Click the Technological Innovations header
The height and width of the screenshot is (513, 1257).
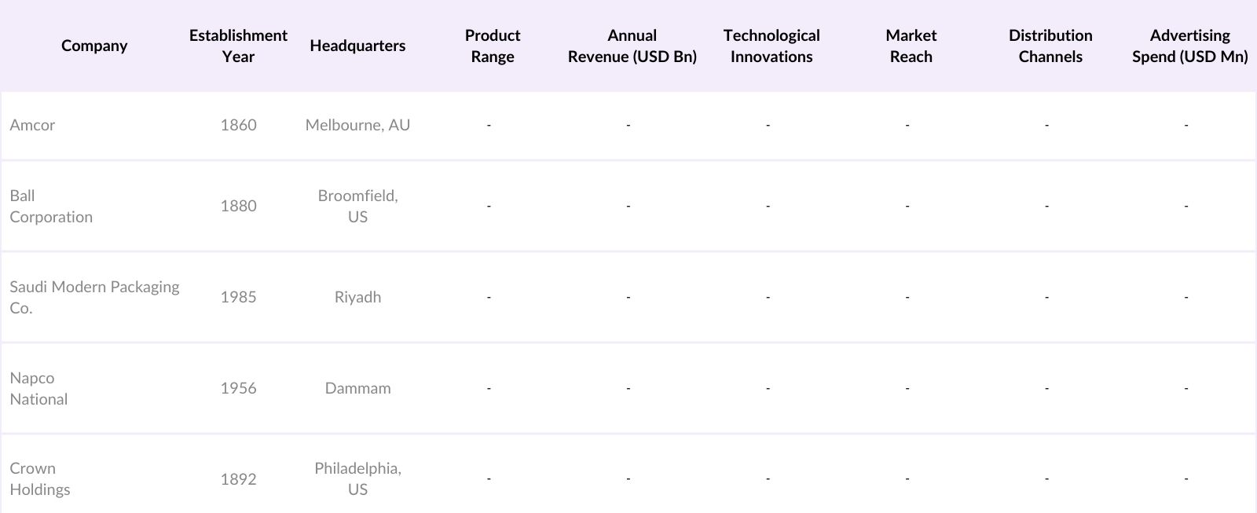tap(771, 46)
